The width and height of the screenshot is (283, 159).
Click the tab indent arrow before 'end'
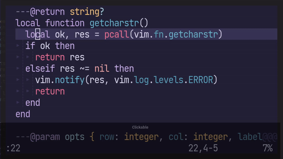click(x=18, y=103)
